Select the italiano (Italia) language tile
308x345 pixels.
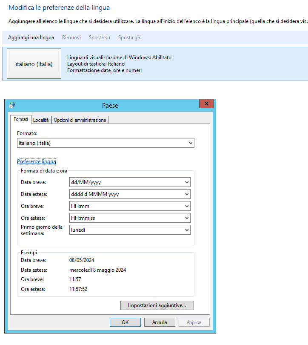[x=34, y=63]
